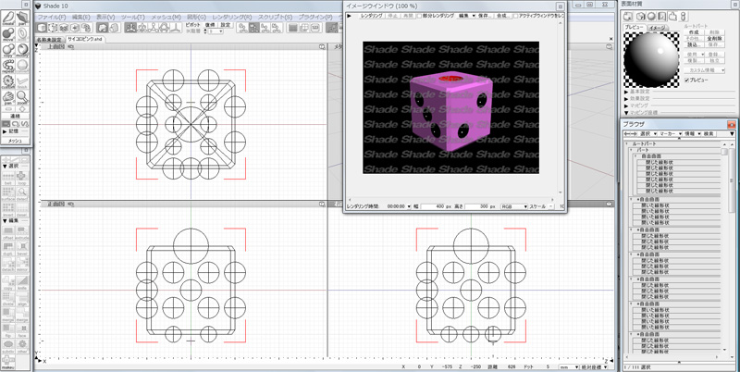Select the repeat tool in the toolbox
This screenshot has width=740, height=372.
(8, 66)
